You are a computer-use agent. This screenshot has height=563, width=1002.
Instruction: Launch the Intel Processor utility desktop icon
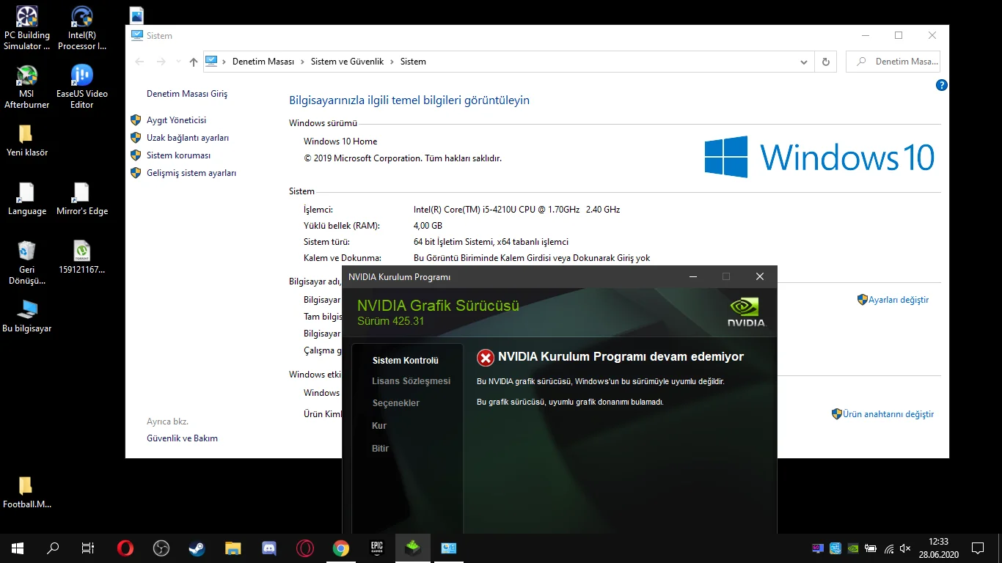click(82, 29)
